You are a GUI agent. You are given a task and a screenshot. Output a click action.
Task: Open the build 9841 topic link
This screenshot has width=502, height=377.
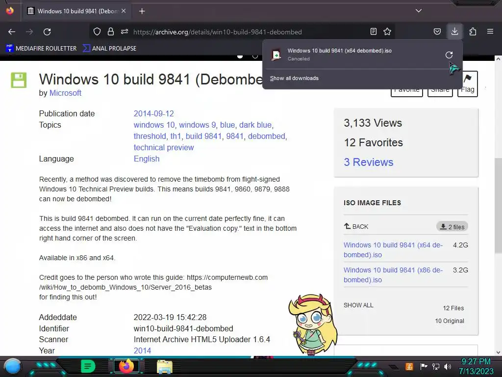coord(203,136)
